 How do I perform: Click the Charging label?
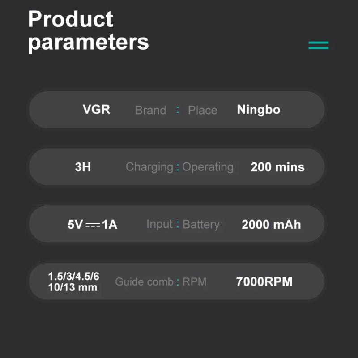pyautogui.click(x=149, y=167)
